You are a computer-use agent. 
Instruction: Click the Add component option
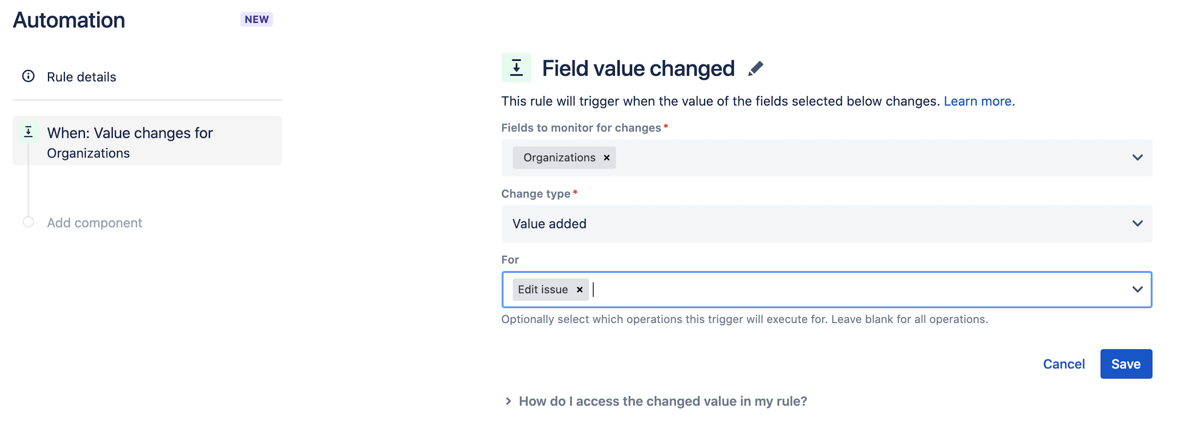pos(94,222)
